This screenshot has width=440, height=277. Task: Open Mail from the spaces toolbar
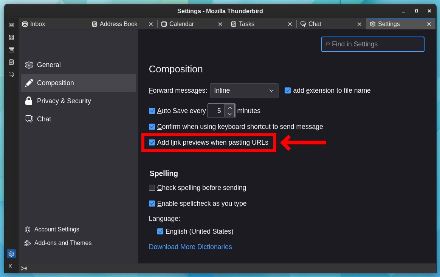11,25
